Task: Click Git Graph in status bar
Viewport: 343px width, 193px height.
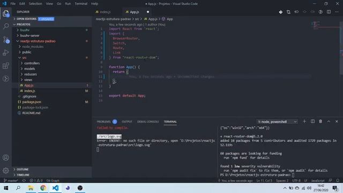Action: pyautogui.click(x=53, y=181)
